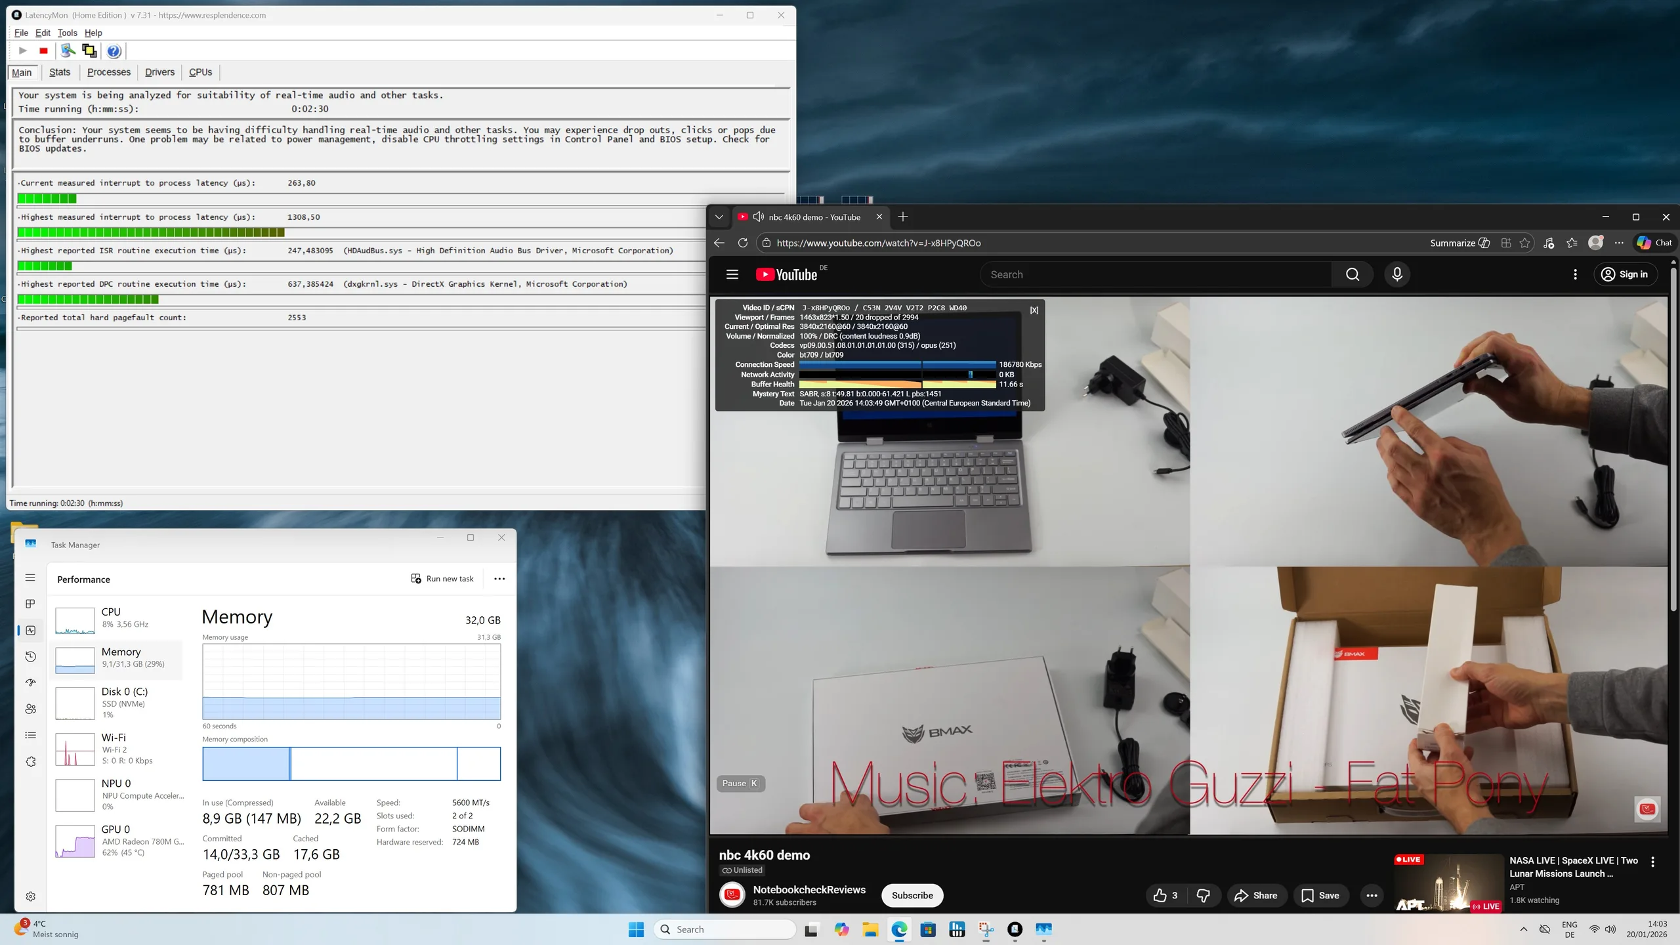Open the Tools menu in LatencyMon

[x=67, y=33]
